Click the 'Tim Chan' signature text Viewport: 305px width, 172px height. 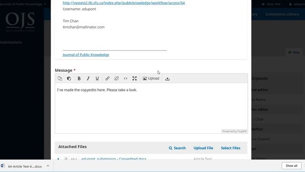point(71,21)
